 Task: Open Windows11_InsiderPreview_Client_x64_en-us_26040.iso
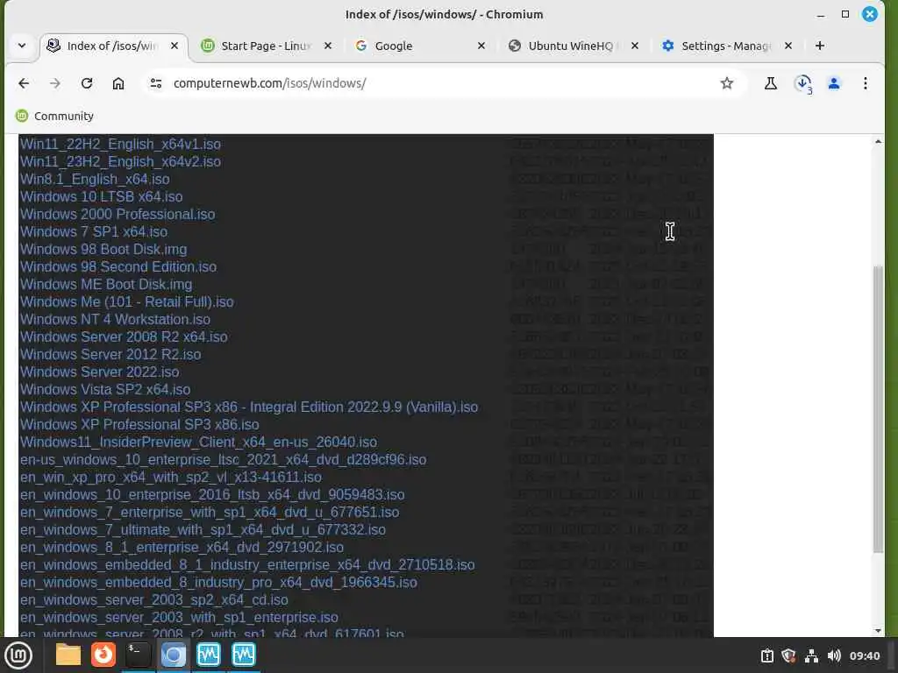199,443
